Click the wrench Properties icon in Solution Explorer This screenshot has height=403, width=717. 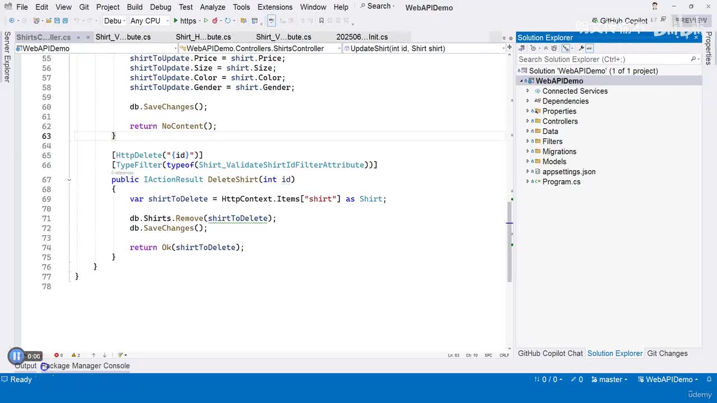coord(581,48)
